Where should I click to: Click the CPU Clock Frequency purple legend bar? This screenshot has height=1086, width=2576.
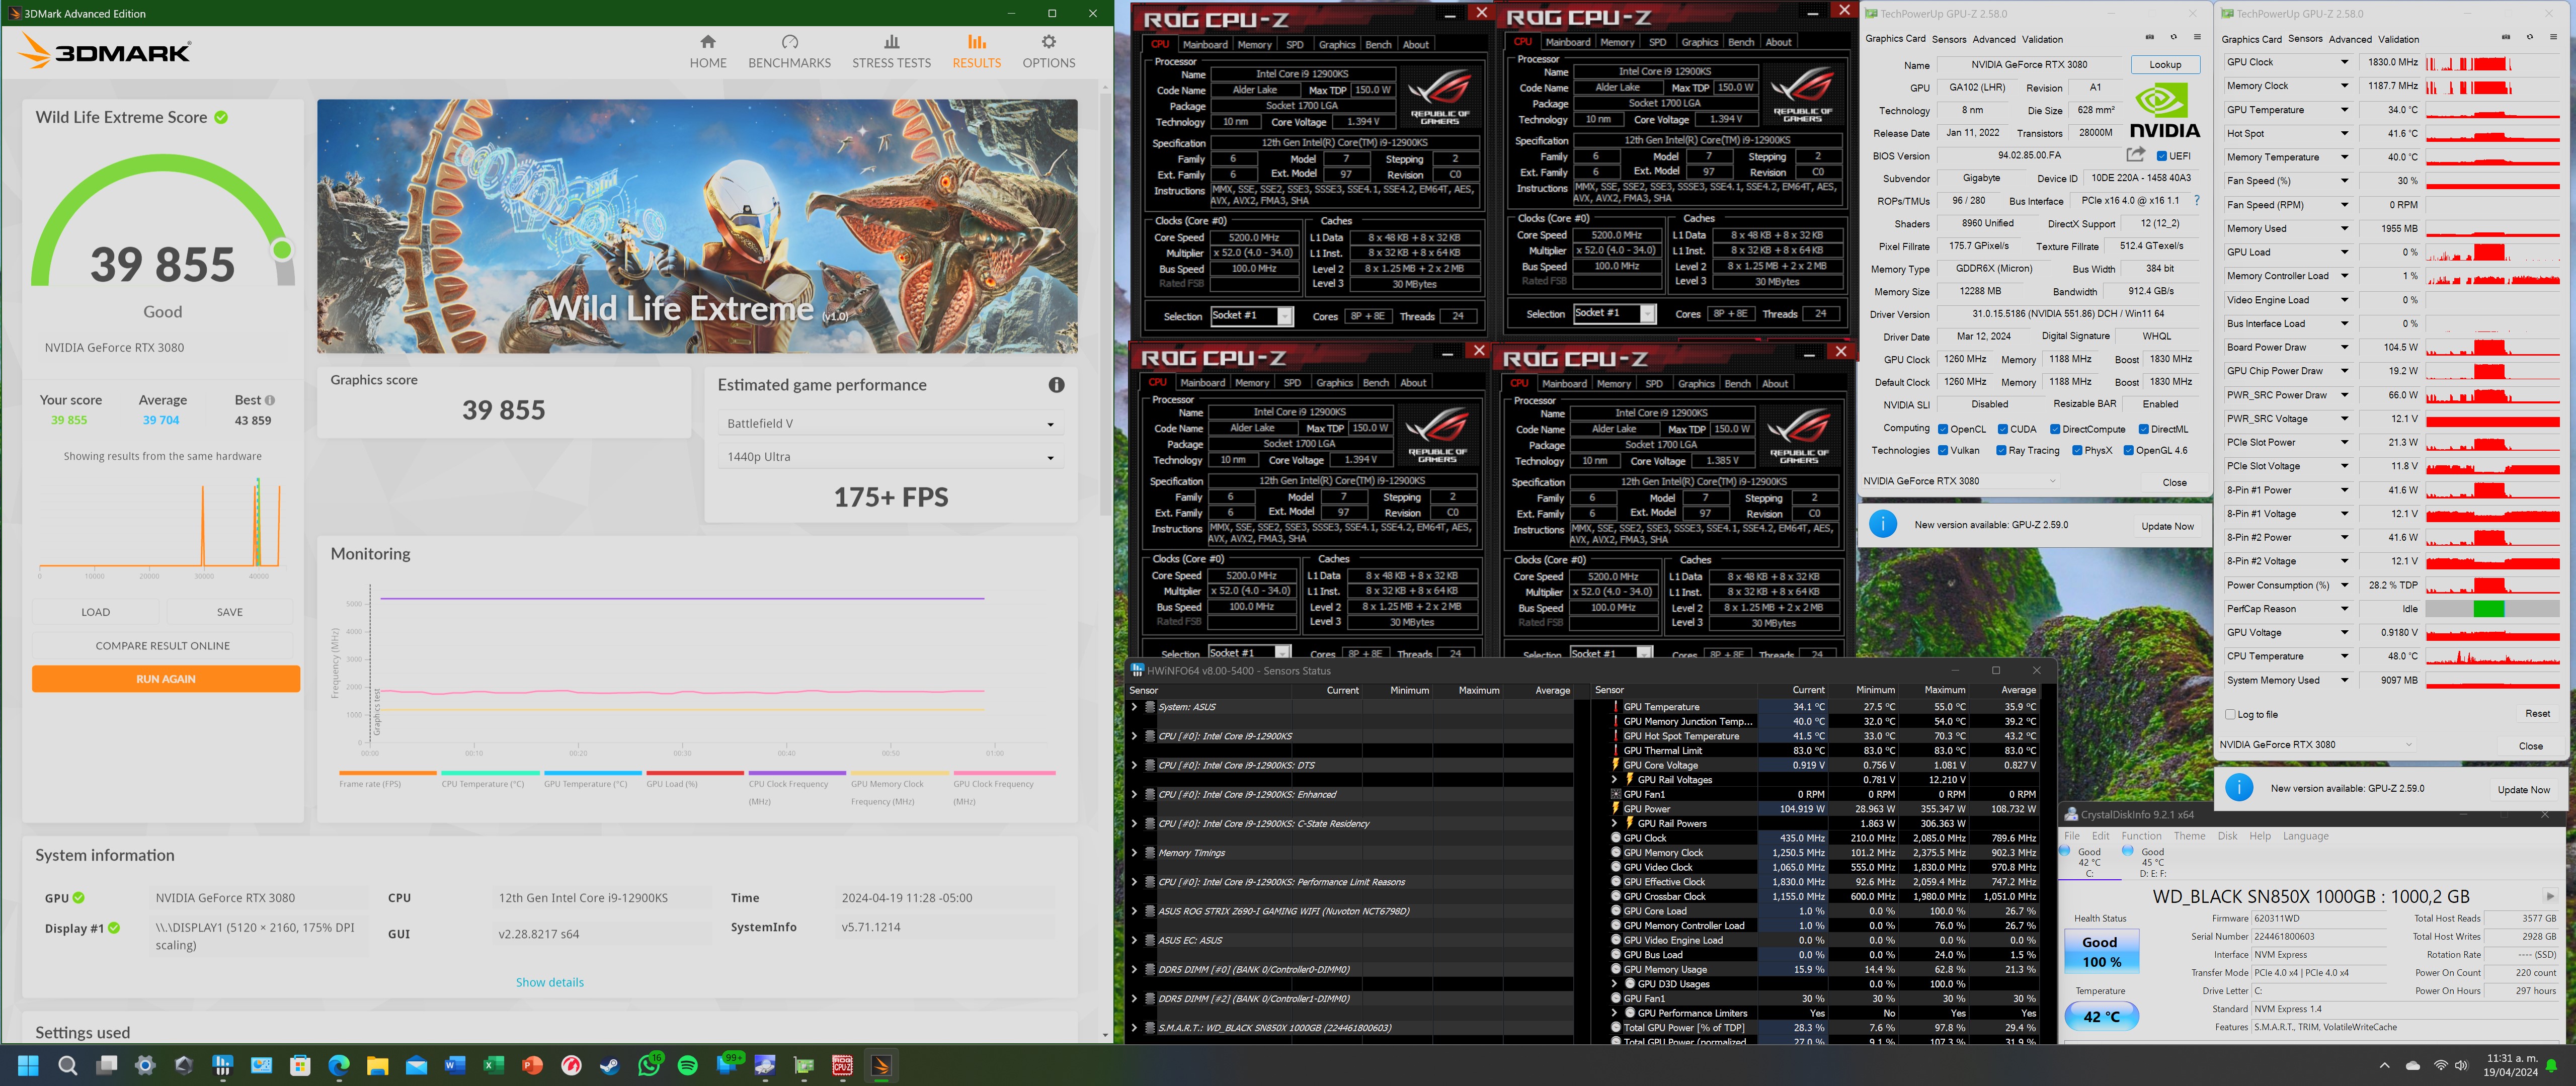coord(797,772)
